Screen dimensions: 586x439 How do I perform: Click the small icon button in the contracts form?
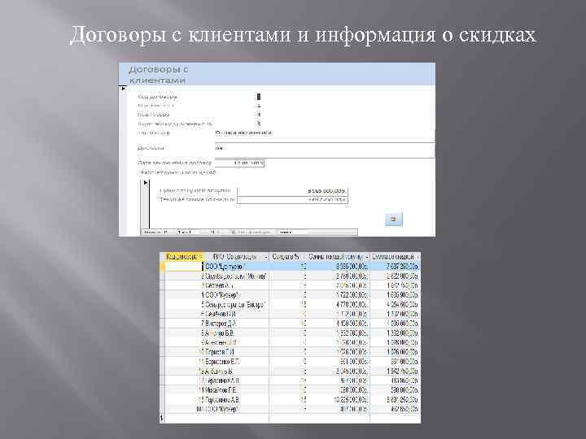394,219
